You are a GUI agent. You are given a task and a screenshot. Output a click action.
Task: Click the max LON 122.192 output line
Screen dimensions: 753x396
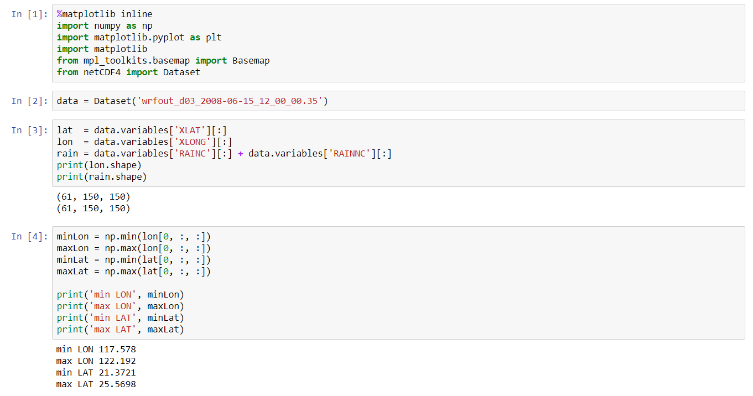96,361
